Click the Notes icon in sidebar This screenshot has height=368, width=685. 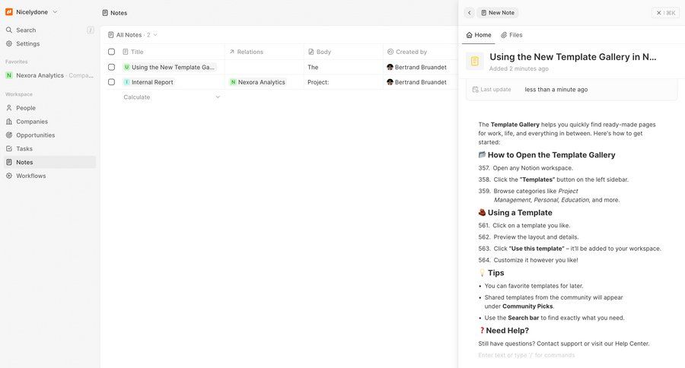pos(8,162)
